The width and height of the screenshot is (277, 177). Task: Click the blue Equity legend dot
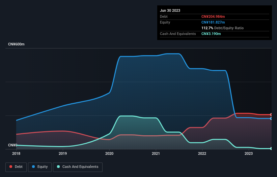click(x=33, y=167)
